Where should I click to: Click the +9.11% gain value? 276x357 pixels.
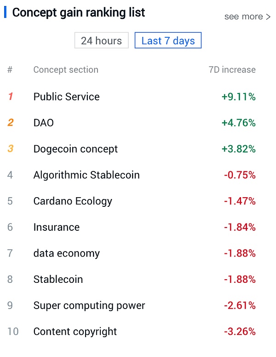pyautogui.click(x=238, y=97)
